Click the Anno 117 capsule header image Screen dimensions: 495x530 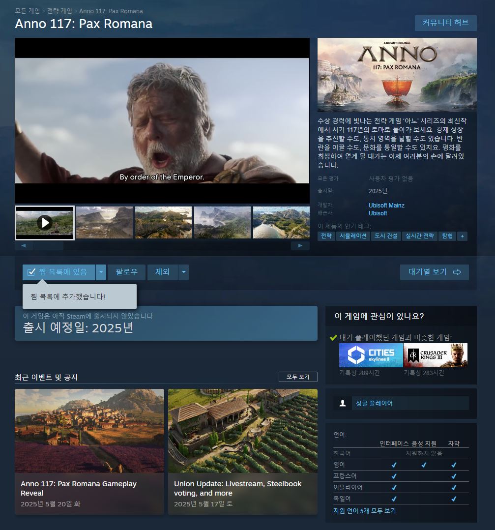[x=397, y=75]
